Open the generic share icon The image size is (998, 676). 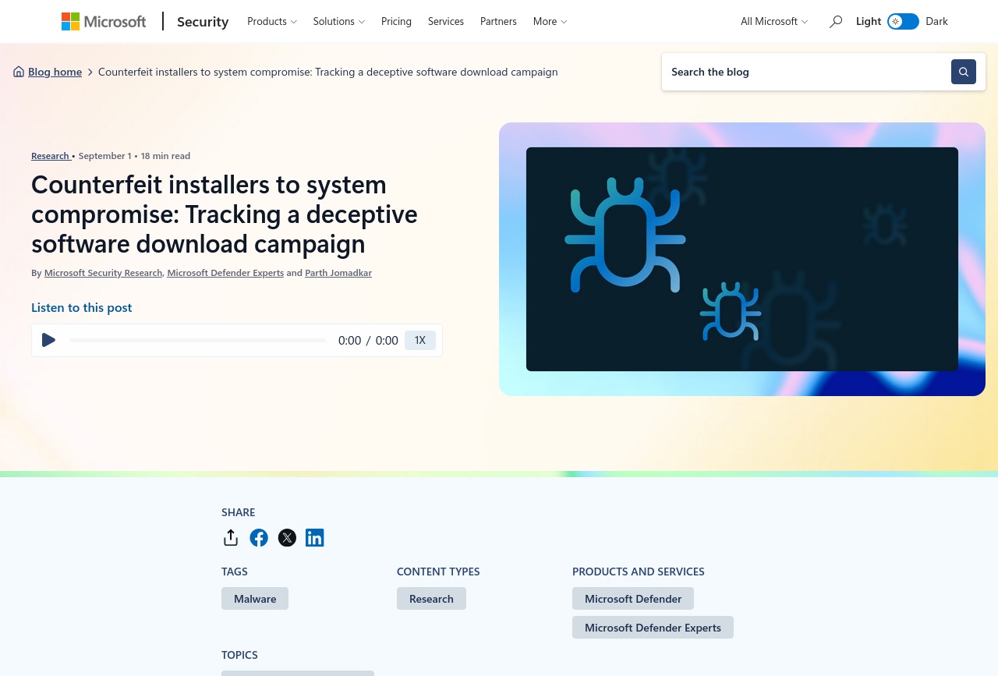(231, 538)
